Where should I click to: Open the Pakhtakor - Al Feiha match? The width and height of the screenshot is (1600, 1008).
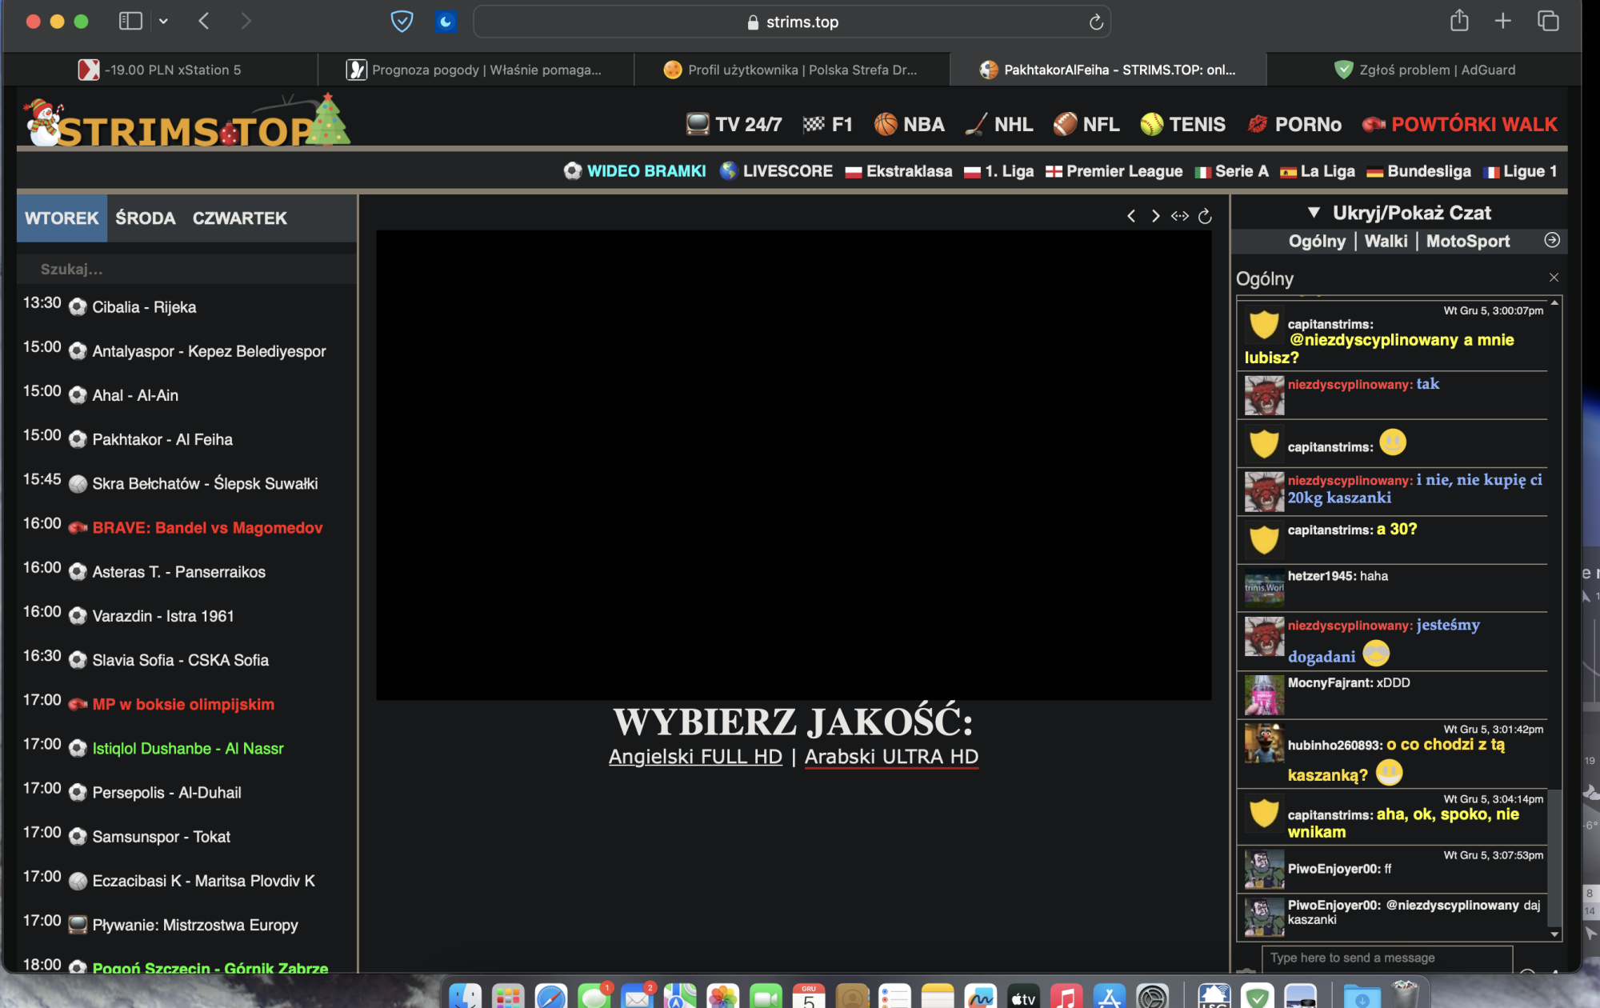162,439
